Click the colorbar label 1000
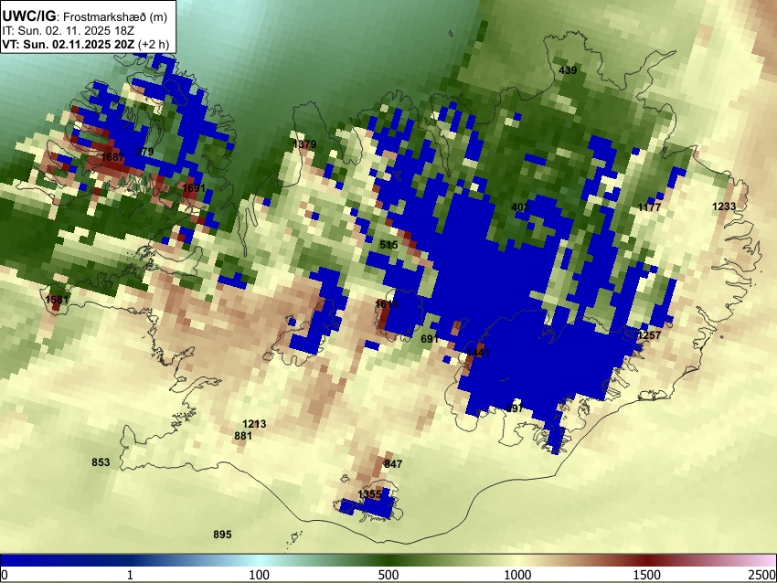This screenshot has height=583, width=777. click(517, 575)
